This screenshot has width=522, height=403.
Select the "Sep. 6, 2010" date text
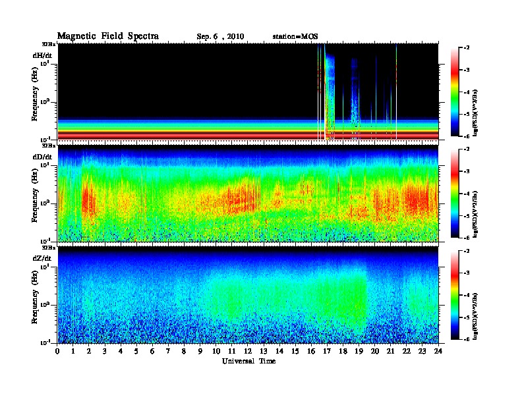coord(220,37)
